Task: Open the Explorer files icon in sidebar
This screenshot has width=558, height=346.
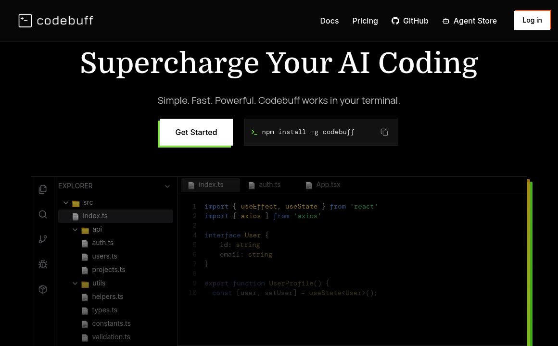Action: (x=43, y=189)
